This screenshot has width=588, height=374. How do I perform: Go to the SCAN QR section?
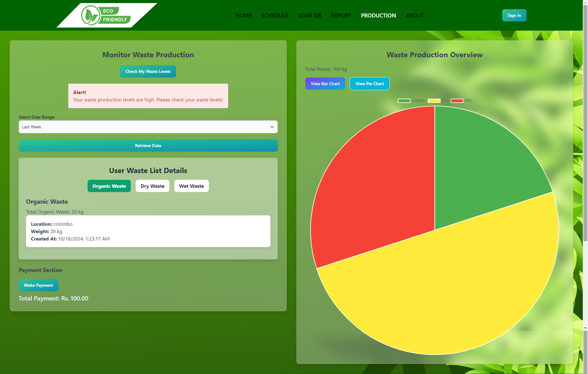coord(309,15)
